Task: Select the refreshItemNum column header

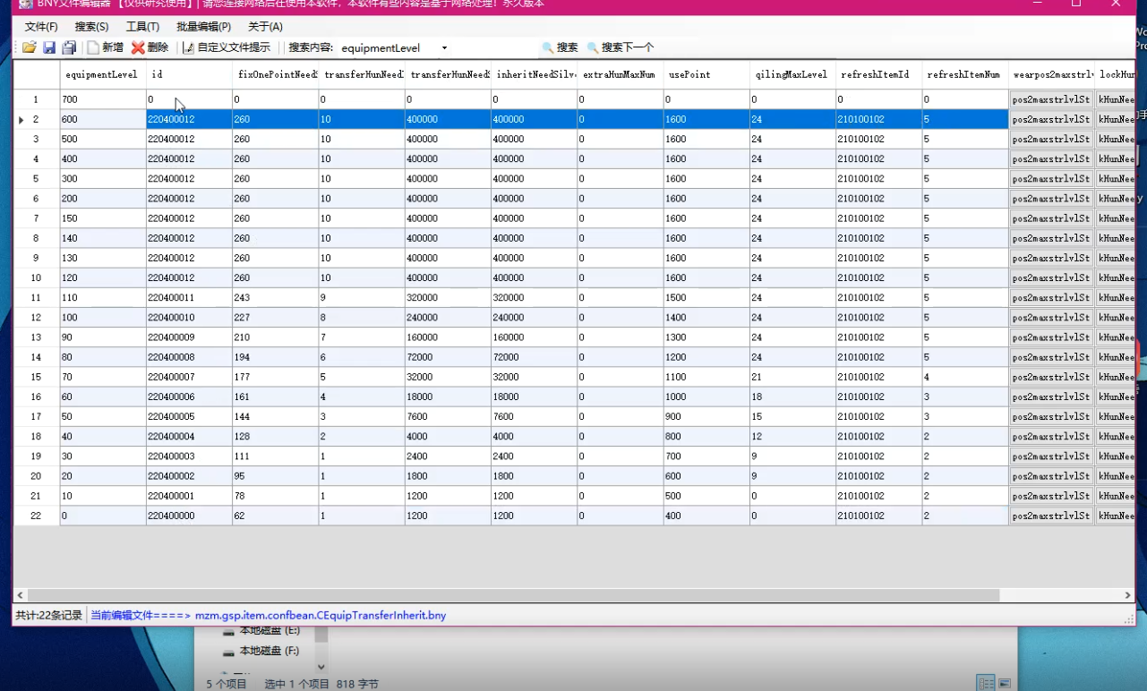Action: [x=964, y=74]
